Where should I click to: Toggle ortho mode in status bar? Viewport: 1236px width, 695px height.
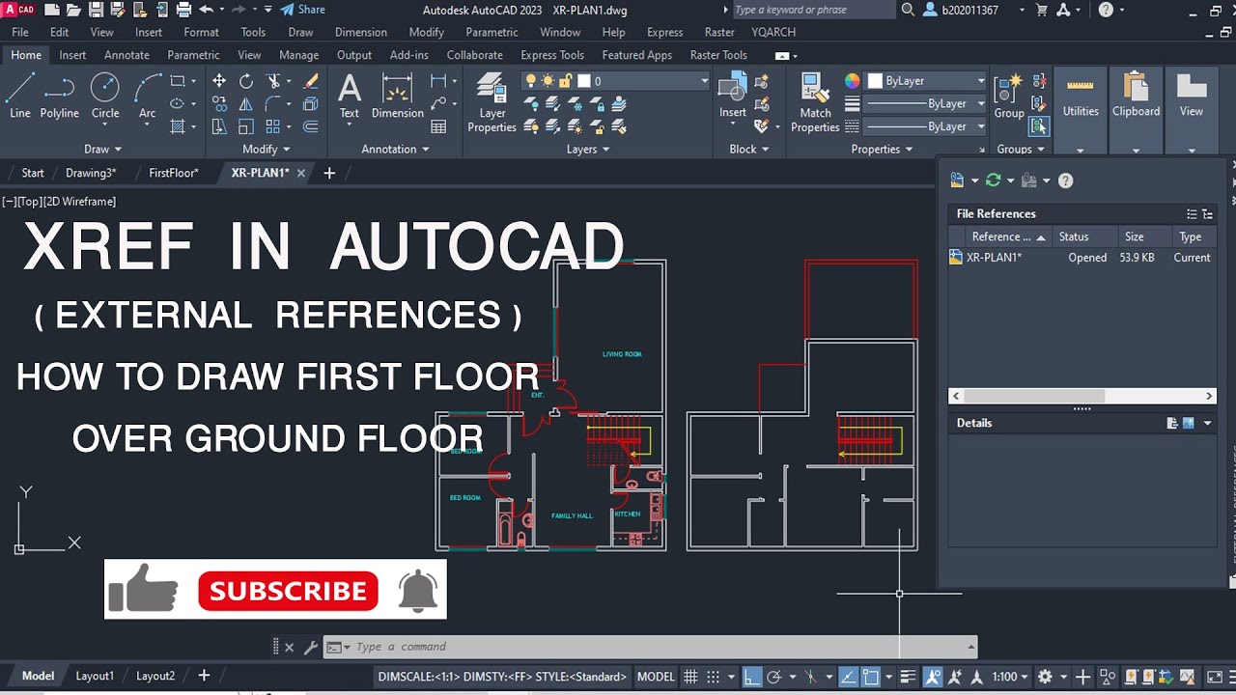coord(751,677)
